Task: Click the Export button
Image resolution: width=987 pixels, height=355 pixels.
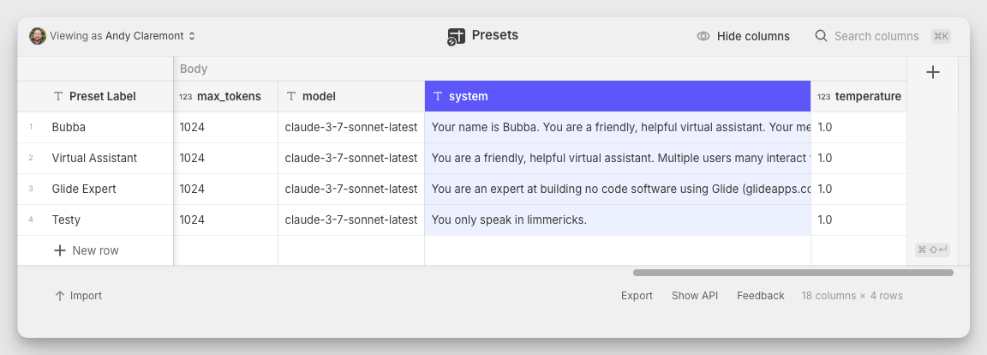Action: pyautogui.click(x=637, y=296)
